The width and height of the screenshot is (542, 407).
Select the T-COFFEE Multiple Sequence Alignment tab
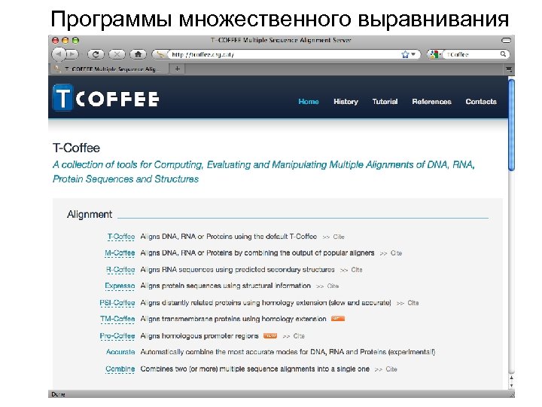pos(110,69)
